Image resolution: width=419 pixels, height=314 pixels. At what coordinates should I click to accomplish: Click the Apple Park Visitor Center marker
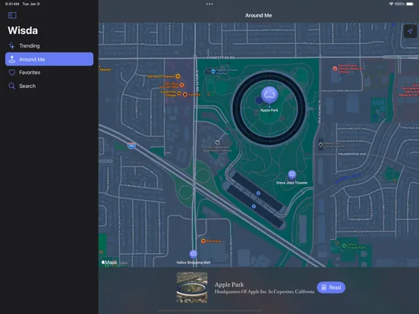click(x=320, y=144)
